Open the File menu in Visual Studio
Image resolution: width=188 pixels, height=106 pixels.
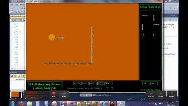[x=11, y=4]
